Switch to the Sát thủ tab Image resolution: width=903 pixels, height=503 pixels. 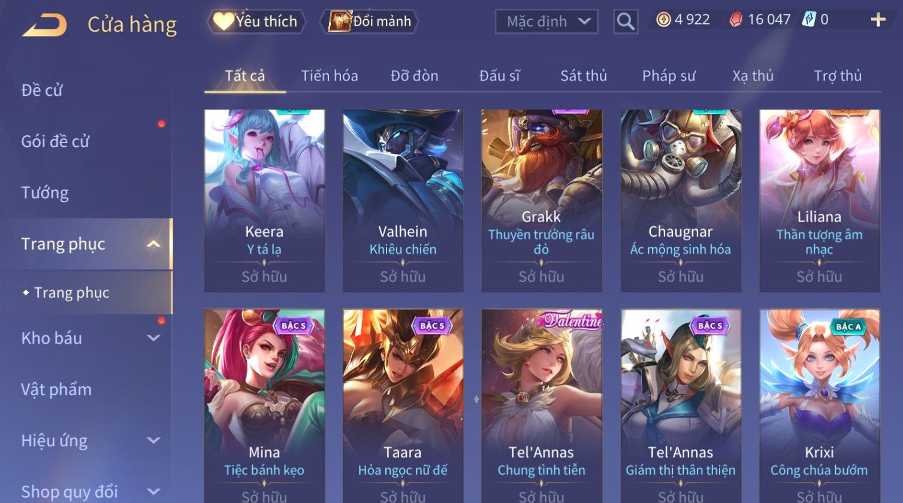click(584, 76)
